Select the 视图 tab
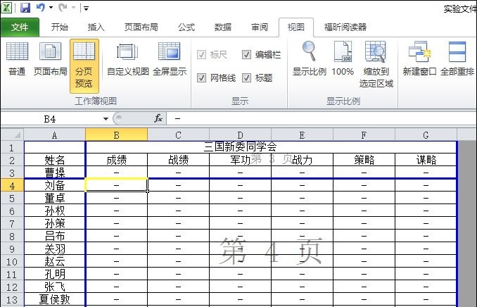Image resolution: width=477 pixels, height=307 pixels. click(296, 27)
